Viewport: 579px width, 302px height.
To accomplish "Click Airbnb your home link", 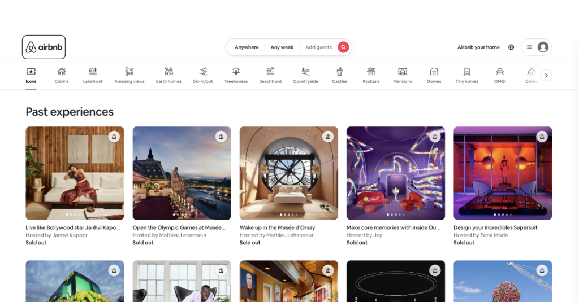I will coord(478,47).
